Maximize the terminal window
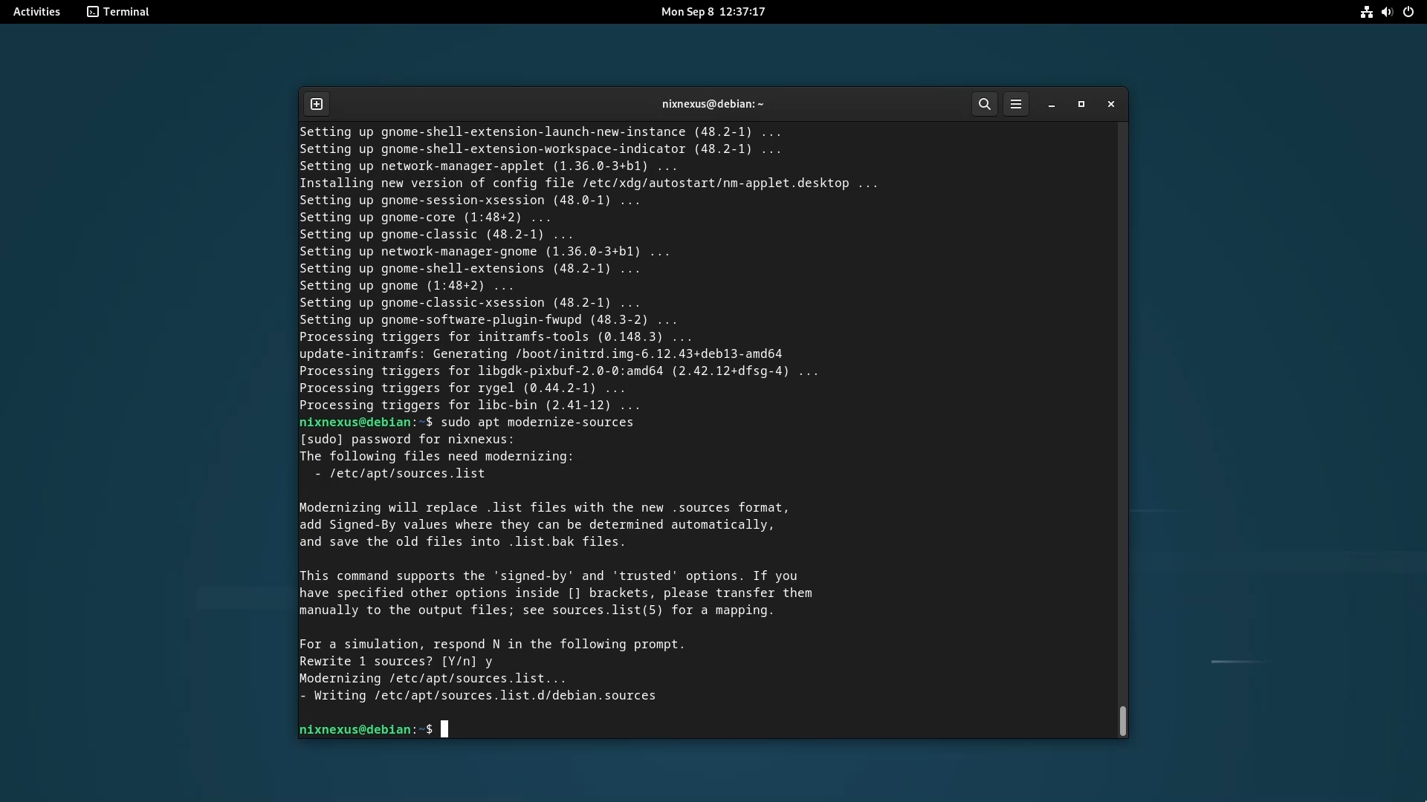Viewport: 1427px width, 802px height. point(1081,104)
